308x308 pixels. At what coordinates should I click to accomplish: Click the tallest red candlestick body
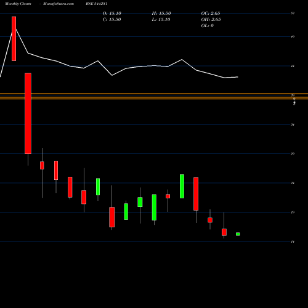[28, 113]
